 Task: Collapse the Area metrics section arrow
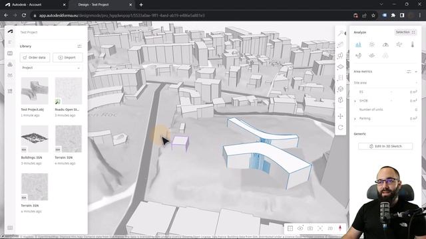click(x=416, y=72)
